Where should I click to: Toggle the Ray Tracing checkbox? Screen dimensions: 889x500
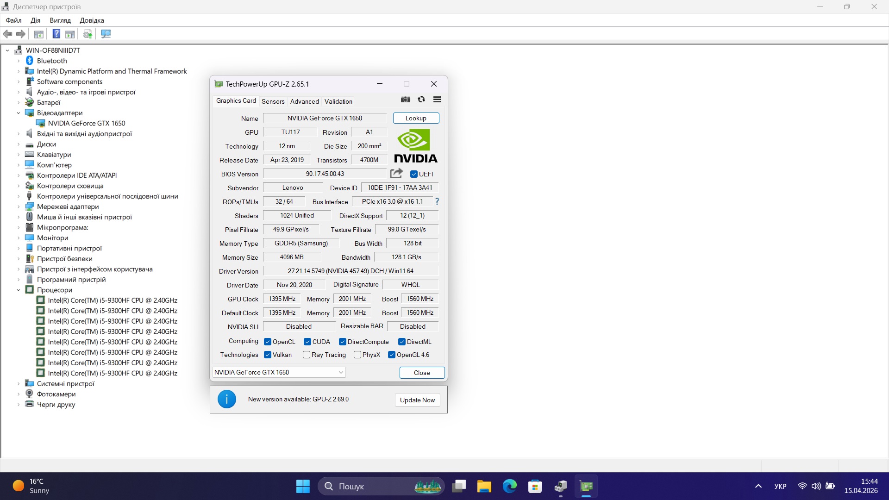[307, 355]
